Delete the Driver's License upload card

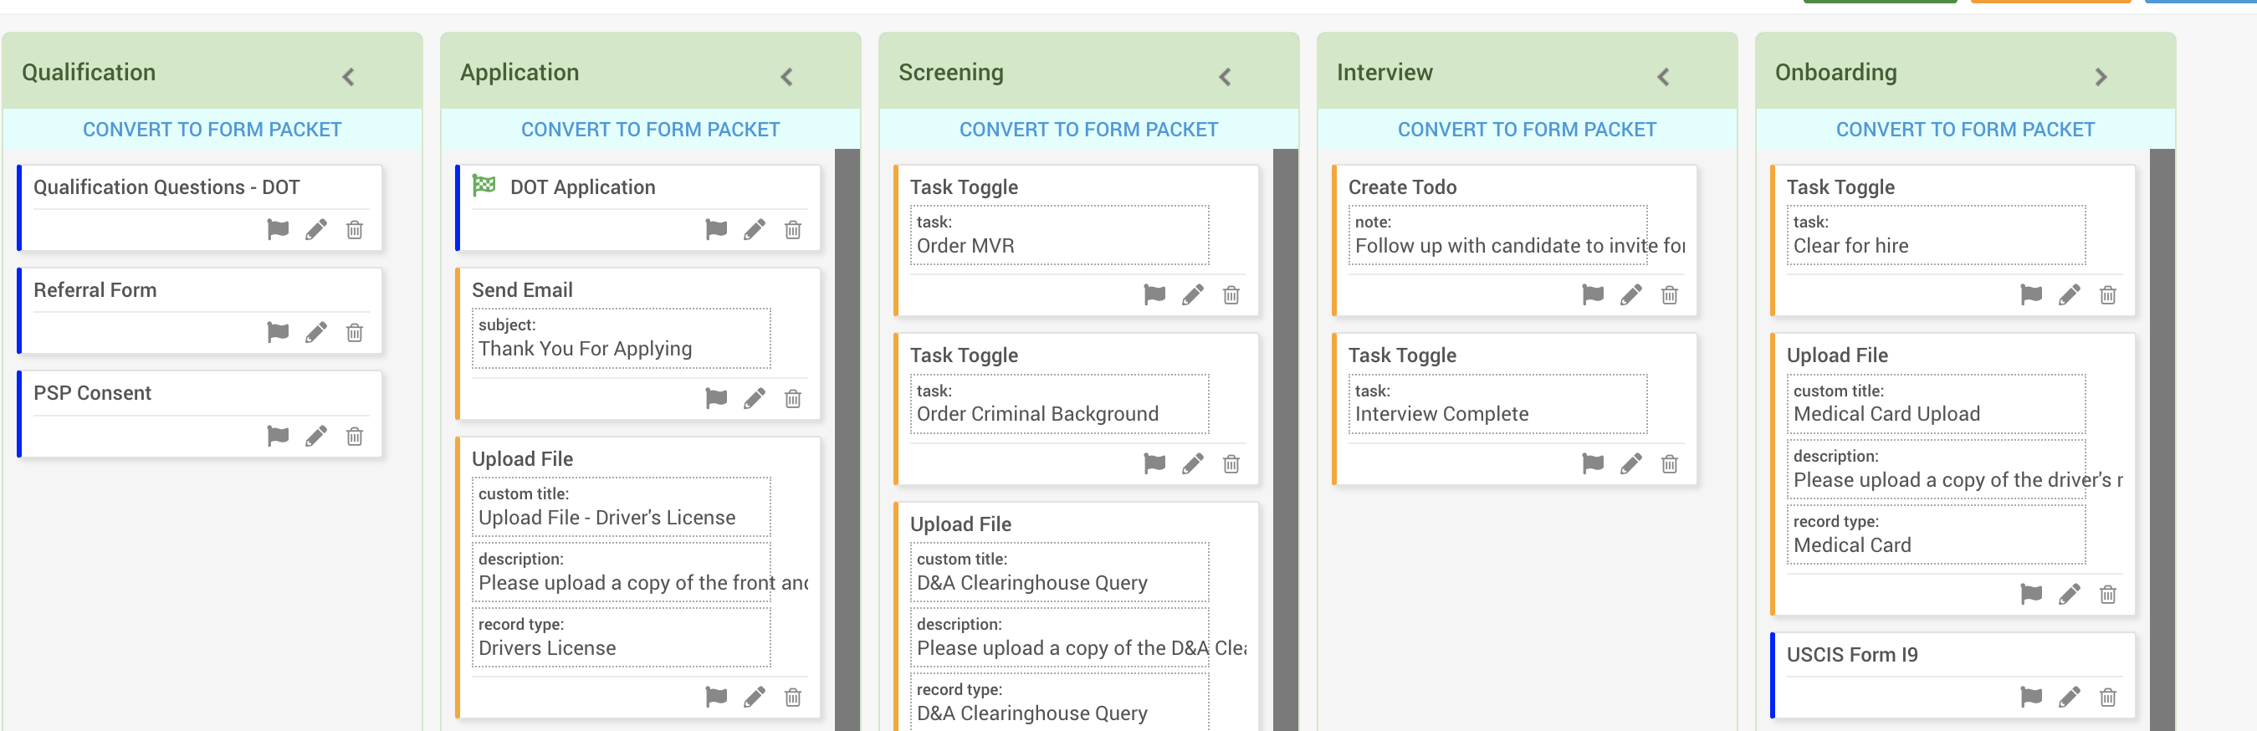click(793, 697)
